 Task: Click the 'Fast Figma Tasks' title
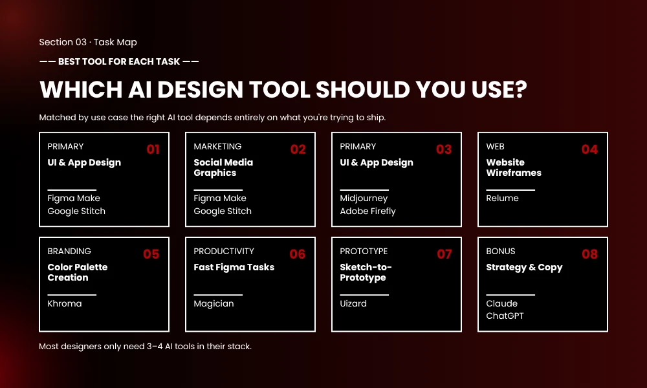click(x=234, y=267)
